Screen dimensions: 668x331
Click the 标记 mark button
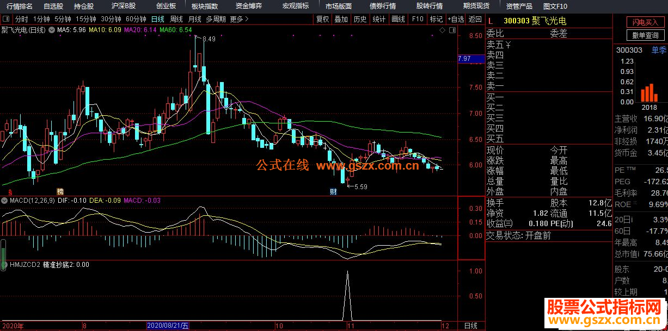pyautogui.click(x=437, y=19)
